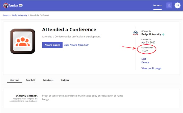The height and width of the screenshot is (113, 183).
Task: Switch to the Overview tab
Action: tap(14, 80)
